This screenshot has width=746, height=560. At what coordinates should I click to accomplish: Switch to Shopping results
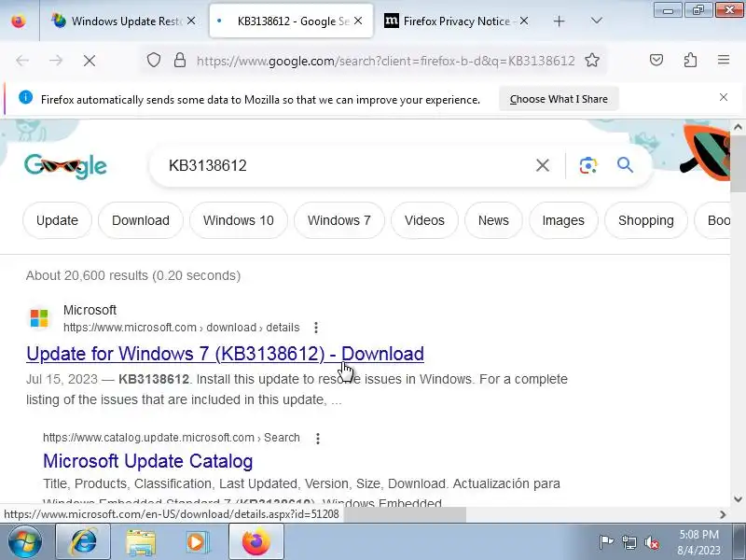click(x=646, y=220)
